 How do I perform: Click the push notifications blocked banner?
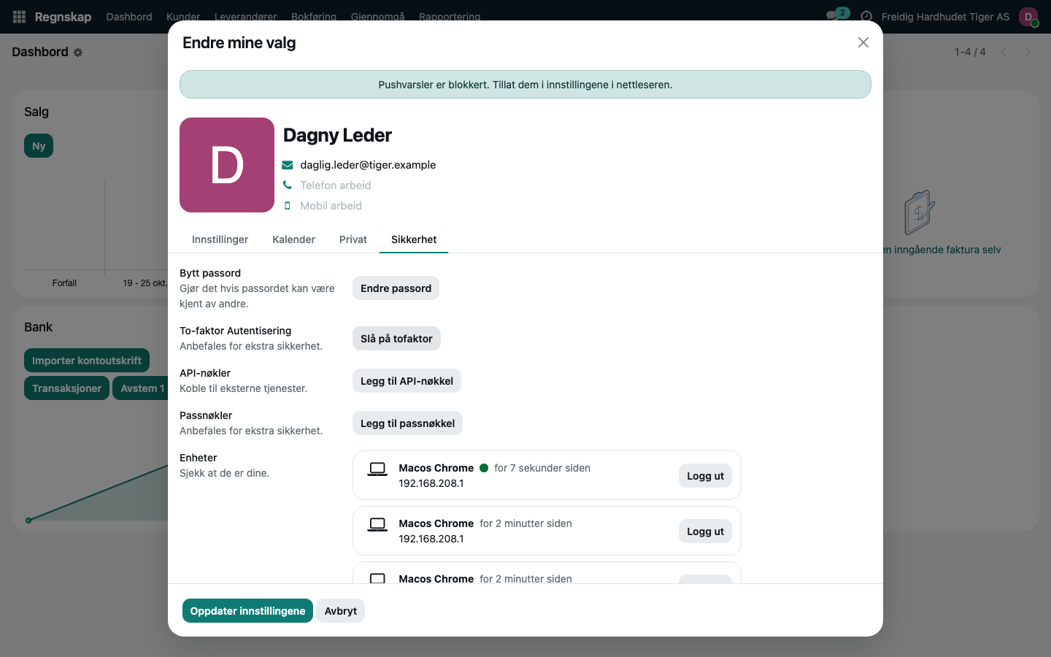[x=525, y=85]
